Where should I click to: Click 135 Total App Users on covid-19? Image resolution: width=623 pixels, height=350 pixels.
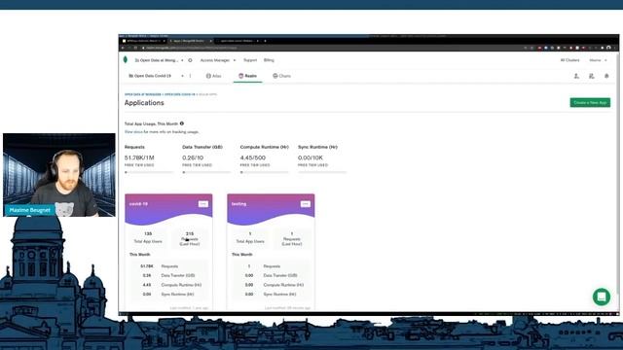(148, 237)
